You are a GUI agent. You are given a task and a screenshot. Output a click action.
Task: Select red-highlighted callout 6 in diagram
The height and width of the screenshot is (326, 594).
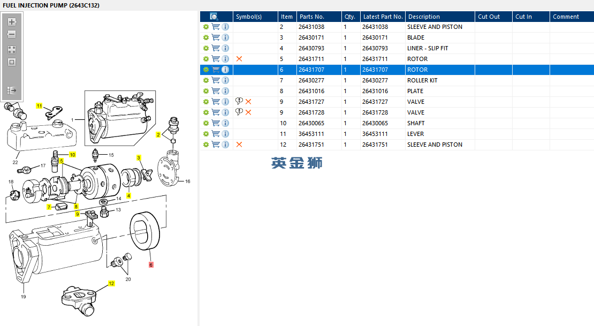coord(151,264)
